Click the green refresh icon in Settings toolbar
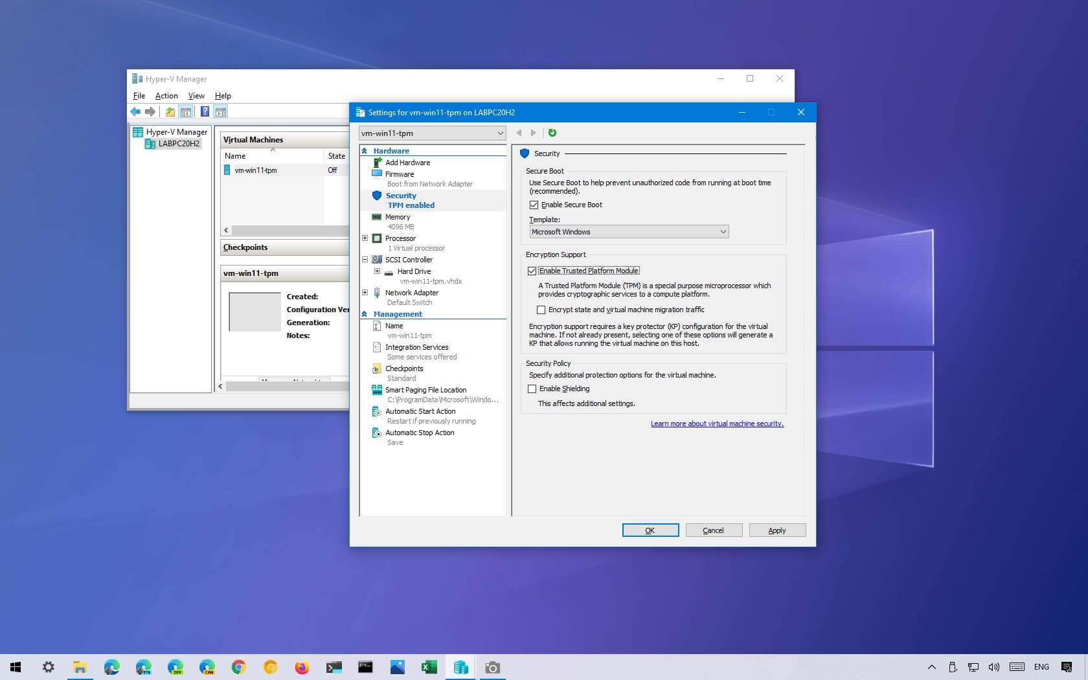Viewport: 1088px width, 680px height. tap(552, 133)
